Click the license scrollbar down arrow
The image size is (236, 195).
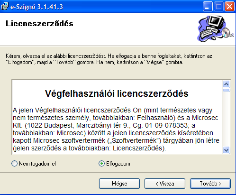point(227,150)
